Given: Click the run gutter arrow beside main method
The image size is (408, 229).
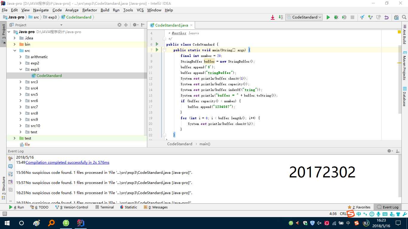Looking at the screenshot, I should tap(157, 50).
